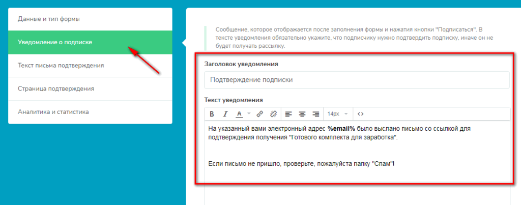Center-align text in the editor
521x205 pixels.
click(302, 114)
